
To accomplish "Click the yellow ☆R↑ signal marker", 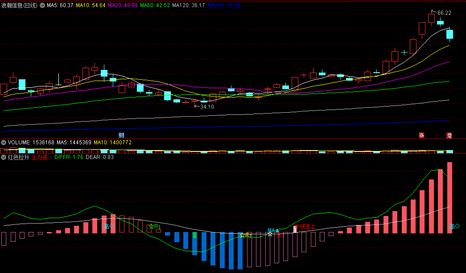I will [x=245, y=235].
